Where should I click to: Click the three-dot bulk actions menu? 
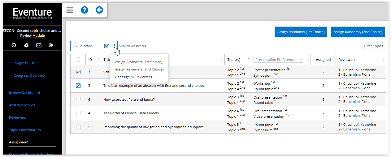tap(114, 46)
